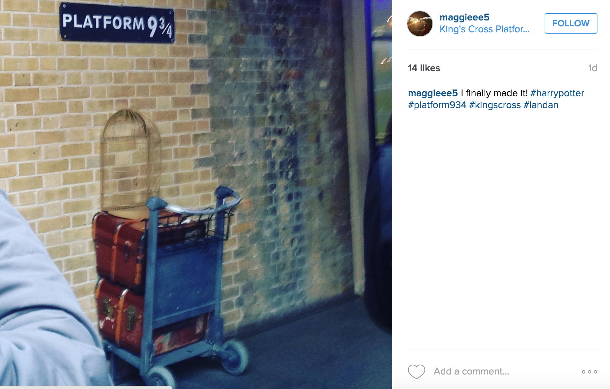Like the post with the heart icon
Image resolution: width=610 pixels, height=389 pixels.
[x=416, y=372]
